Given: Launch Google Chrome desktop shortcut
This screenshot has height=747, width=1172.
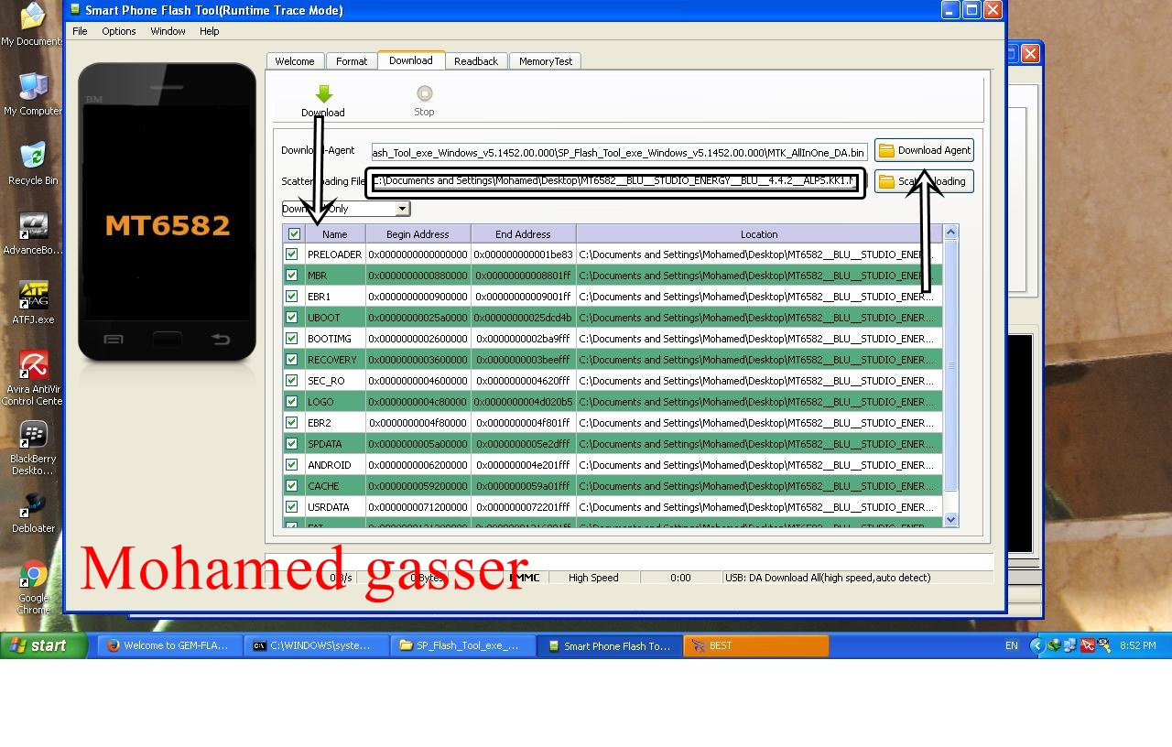Looking at the screenshot, I should (33, 587).
